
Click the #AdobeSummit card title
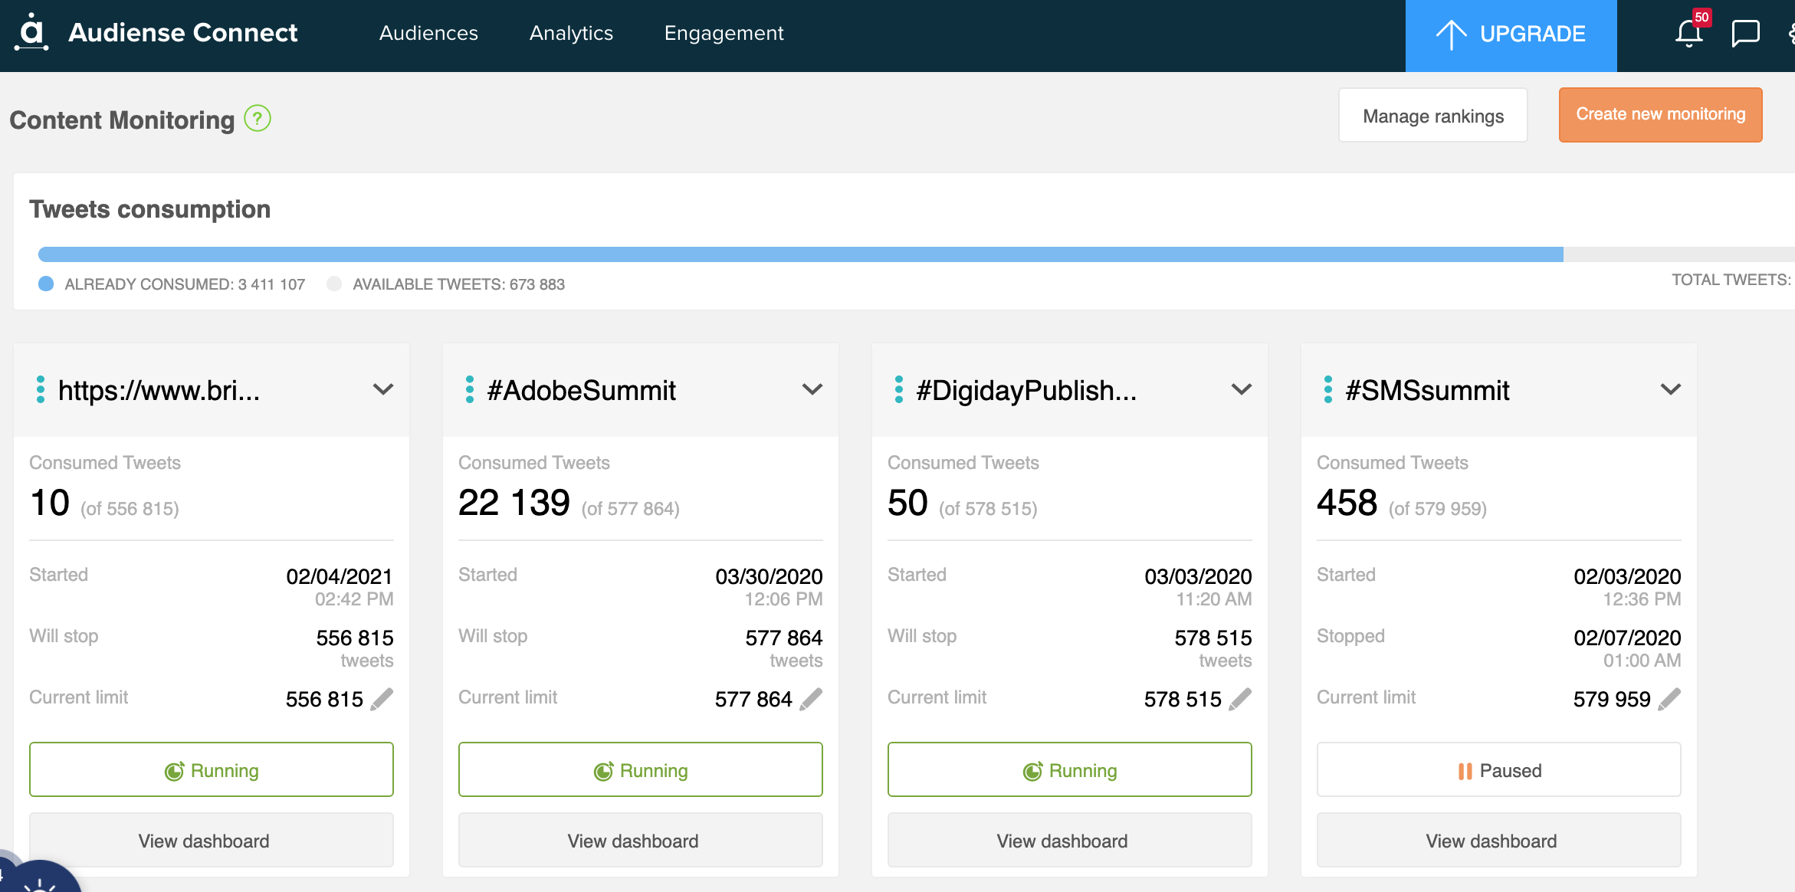coord(582,390)
